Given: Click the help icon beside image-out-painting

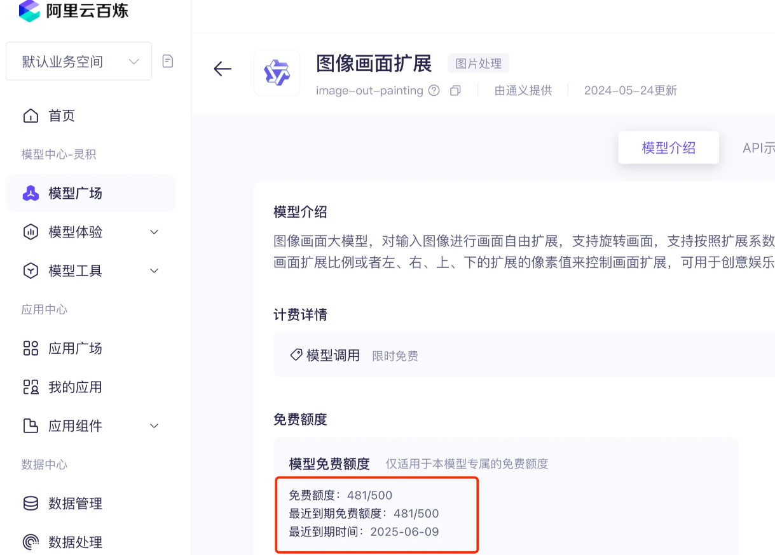Looking at the screenshot, I should tap(434, 90).
